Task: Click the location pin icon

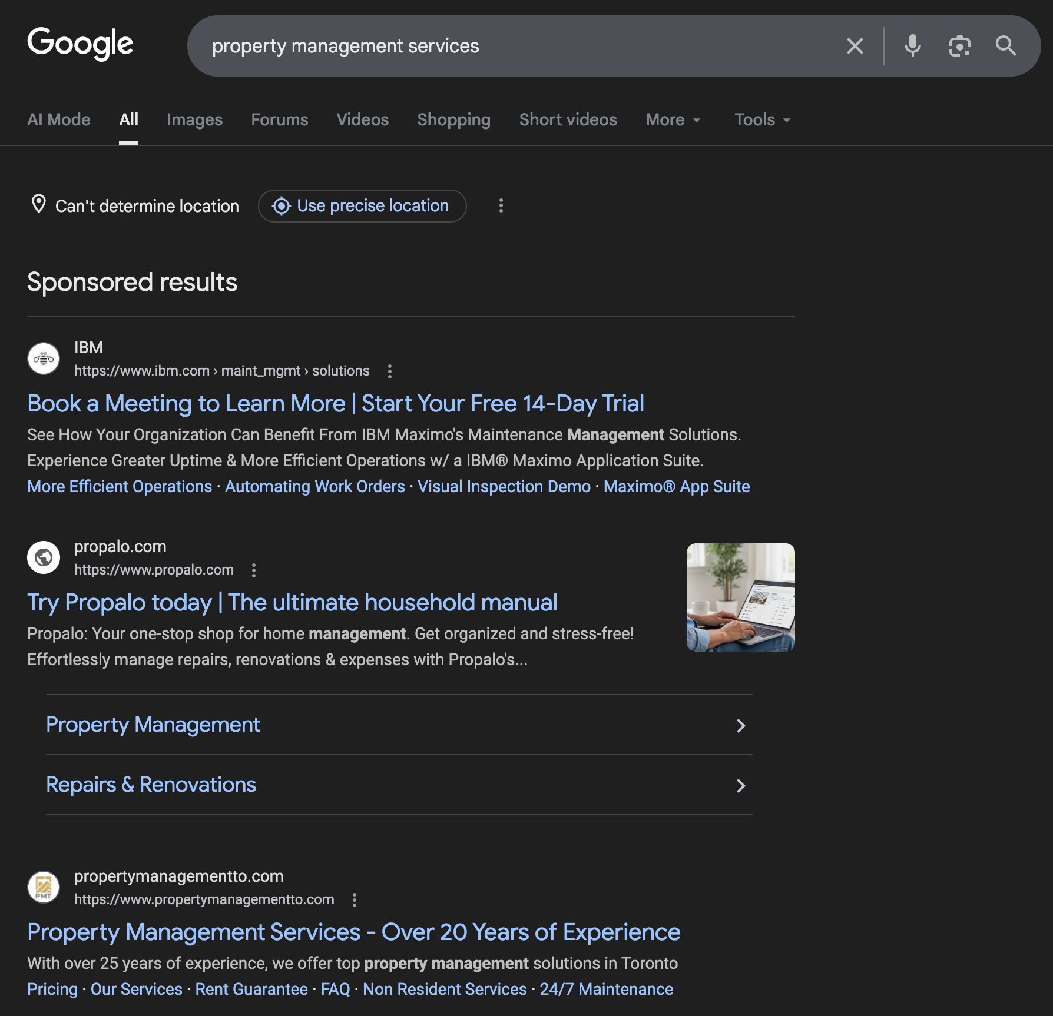Action: (x=39, y=204)
